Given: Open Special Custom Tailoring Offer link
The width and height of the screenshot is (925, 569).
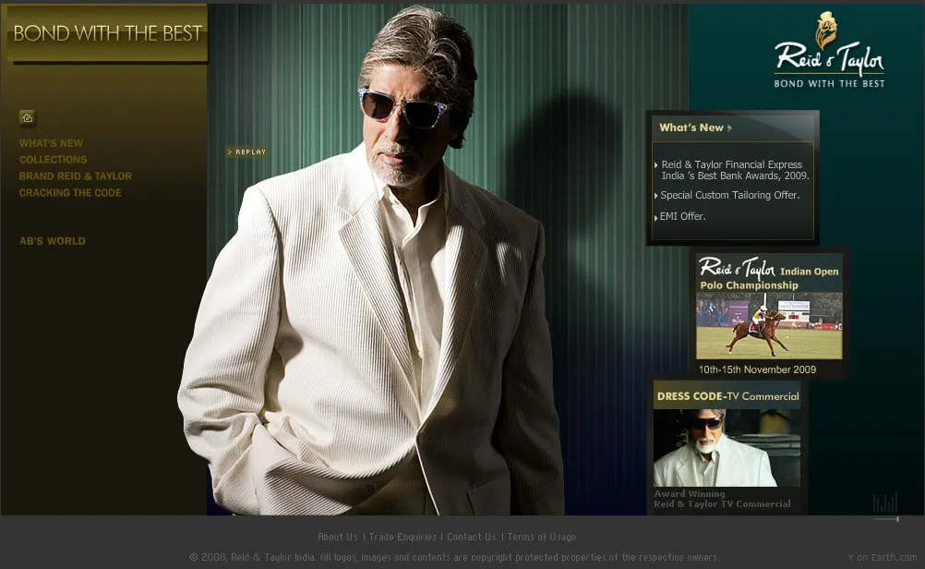Looking at the screenshot, I should 727,196.
